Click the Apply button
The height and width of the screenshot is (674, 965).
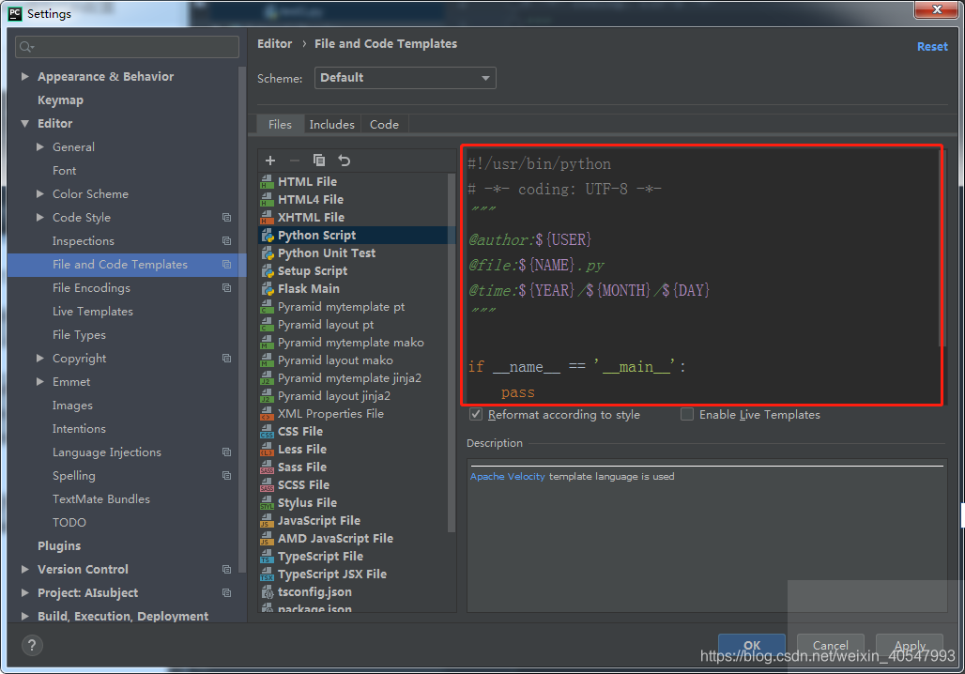tap(909, 645)
